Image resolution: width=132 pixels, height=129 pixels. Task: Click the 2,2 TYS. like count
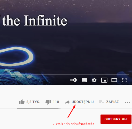click(33, 102)
